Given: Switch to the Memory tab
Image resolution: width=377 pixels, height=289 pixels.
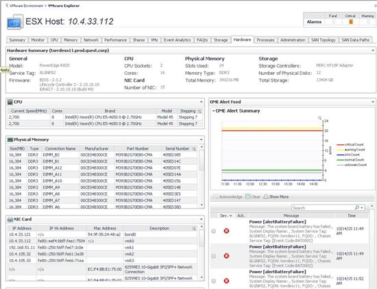Looking at the screenshot, I should [x=71, y=40].
